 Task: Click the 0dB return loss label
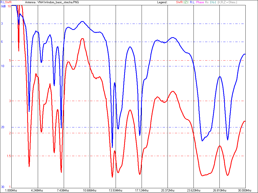pos(3,6)
